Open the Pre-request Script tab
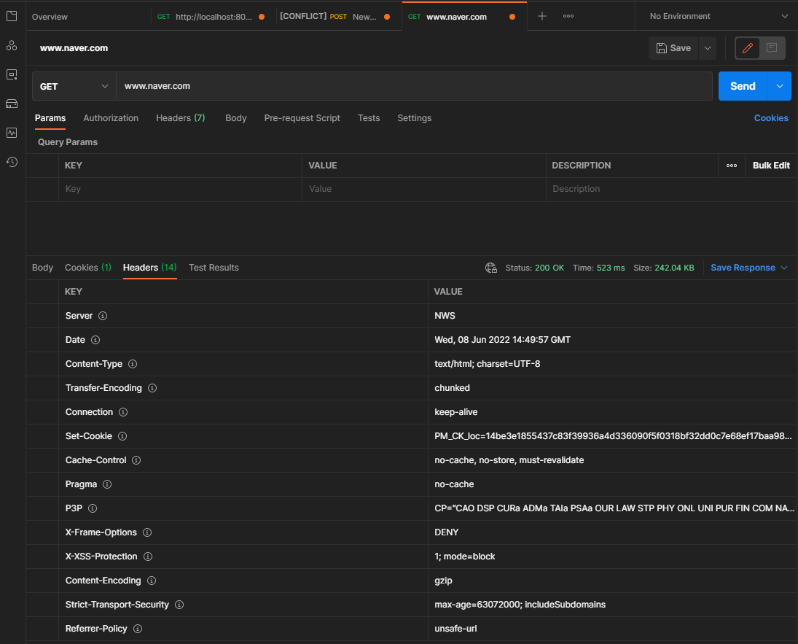The height and width of the screenshot is (644, 798). [x=302, y=118]
